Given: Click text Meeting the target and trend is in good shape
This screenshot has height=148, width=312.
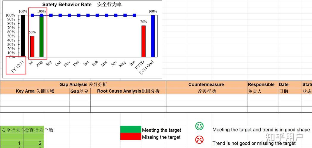Looking at the screenshot, I should point(261,130).
